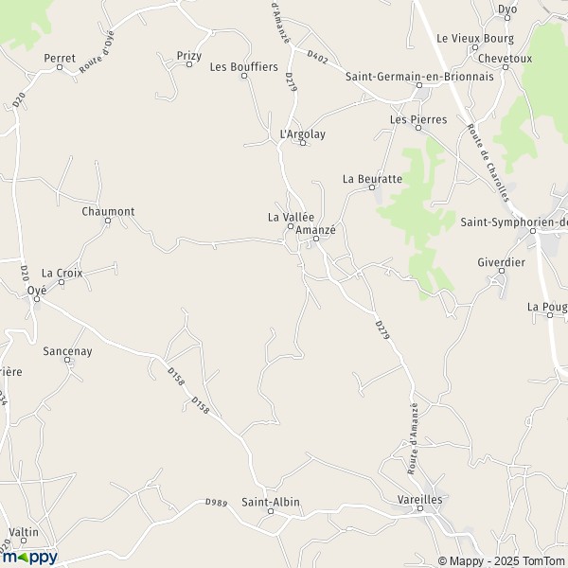The width and height of the screenshot is (568, 568).
Task: Select the Vareilles place marker
Action: pyautogui.click(x=419, y=508)
